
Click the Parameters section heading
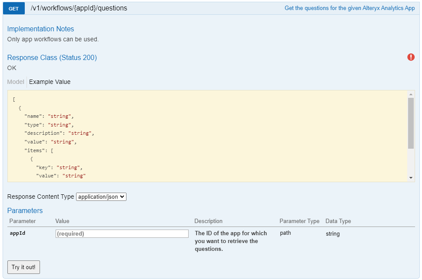tap(25, 210)
